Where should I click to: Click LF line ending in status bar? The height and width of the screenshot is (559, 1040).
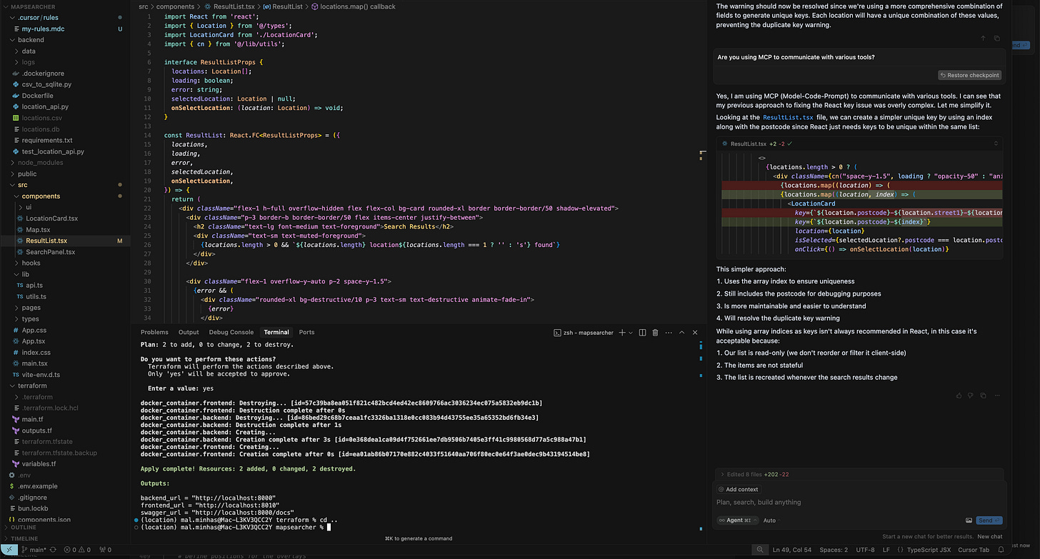[x=886, y=550]
